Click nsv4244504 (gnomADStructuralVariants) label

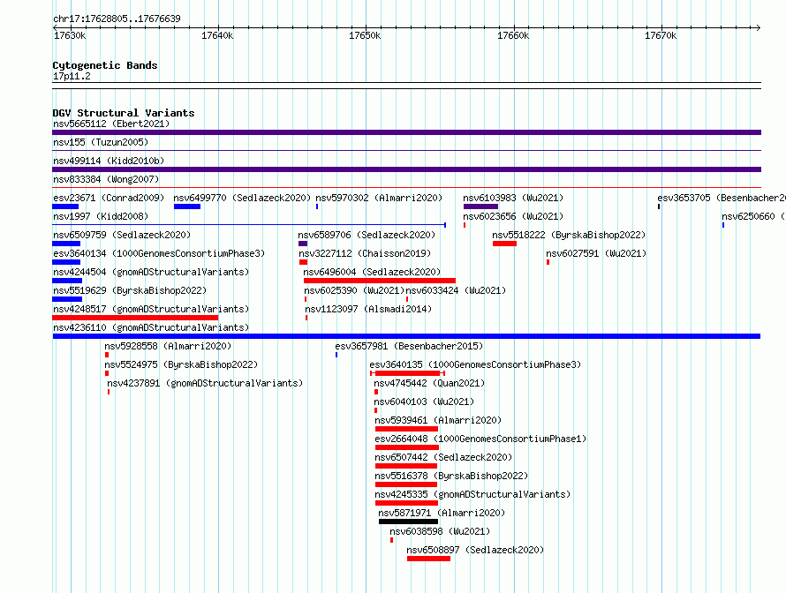tap(151, 272)
